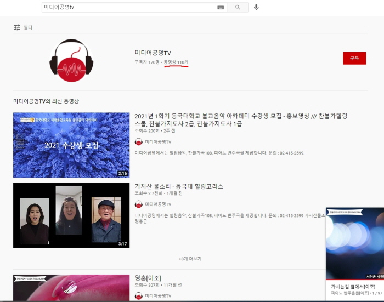Click the miniplayer video with blue bokeh

coord(355,243)
